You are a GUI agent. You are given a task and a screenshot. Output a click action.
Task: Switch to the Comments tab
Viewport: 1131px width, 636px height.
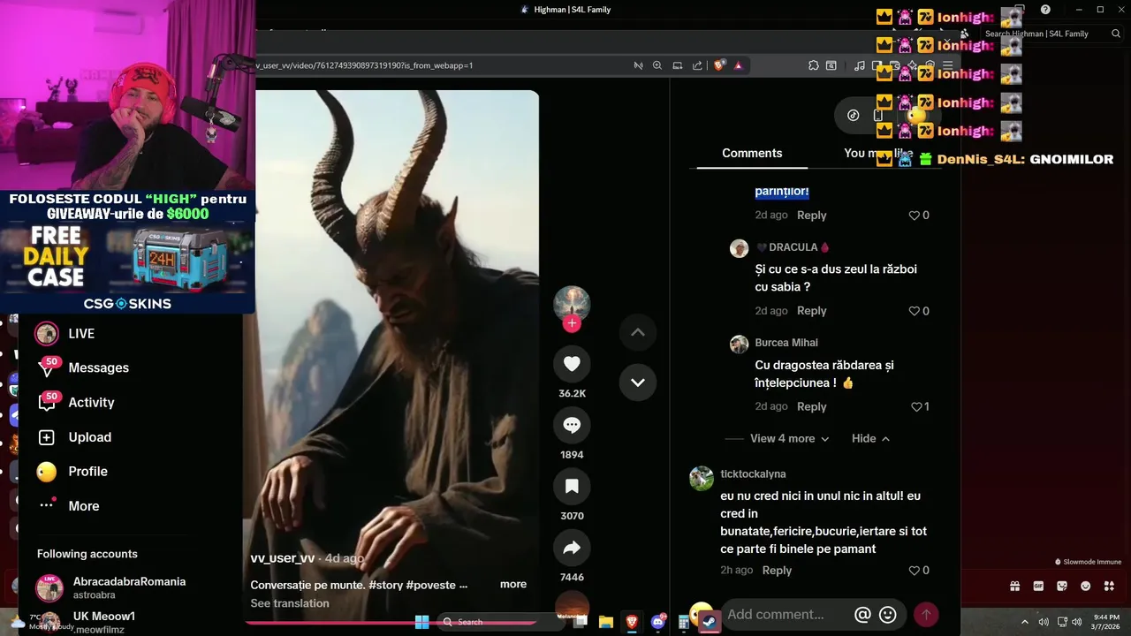(x=752, y=153)
